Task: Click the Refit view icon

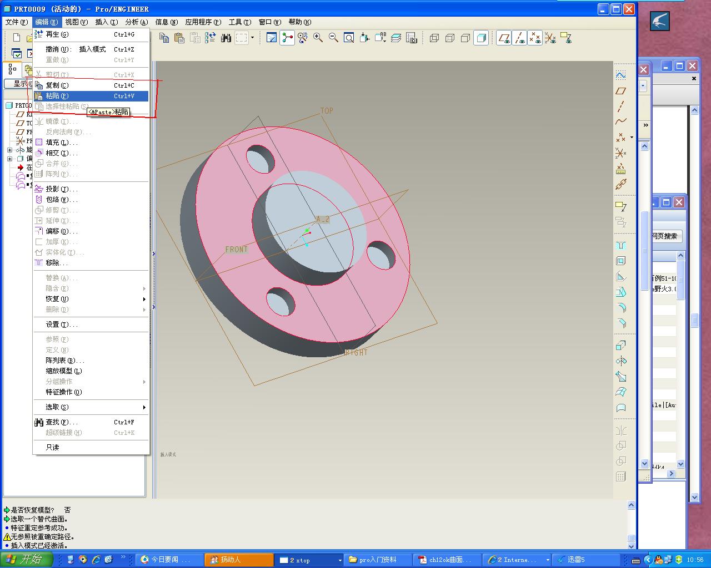Action: tap(349, 38)
